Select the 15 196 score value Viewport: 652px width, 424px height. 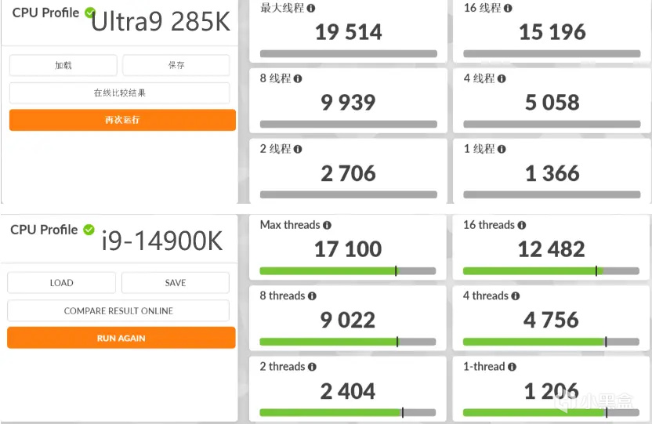552,32
